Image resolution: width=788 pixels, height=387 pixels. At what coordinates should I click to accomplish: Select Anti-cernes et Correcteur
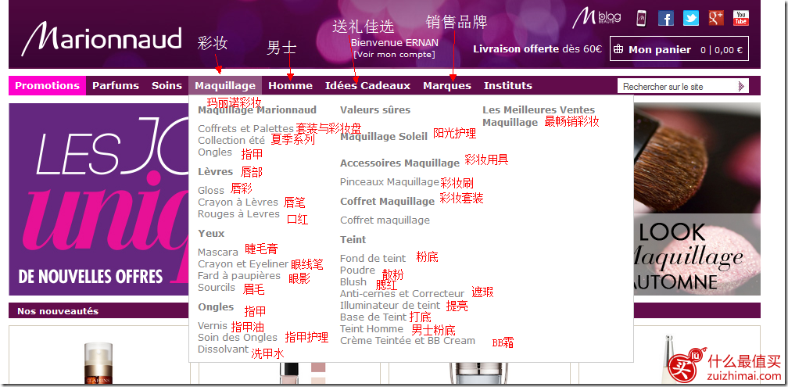(403, 293)
